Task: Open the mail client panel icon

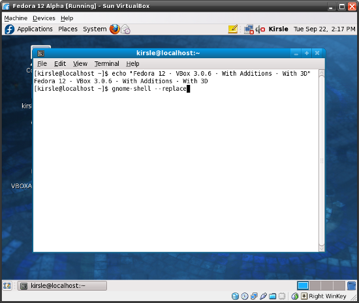Action: pyautogui.click(x=126, y=29)
